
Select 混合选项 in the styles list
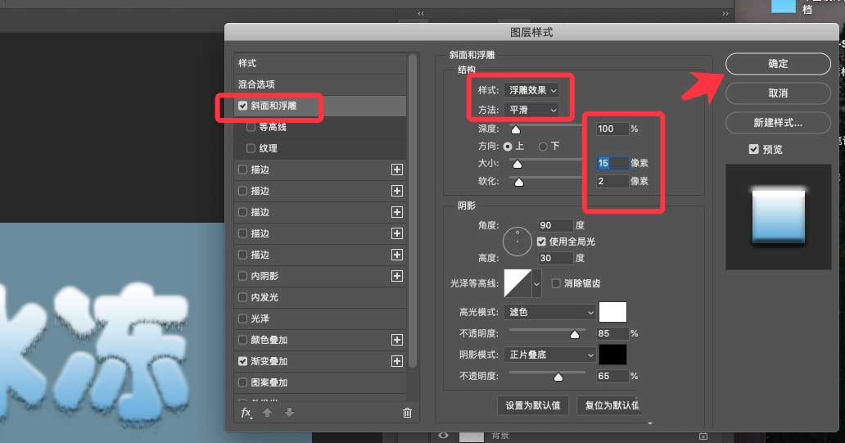pos(256,84)
